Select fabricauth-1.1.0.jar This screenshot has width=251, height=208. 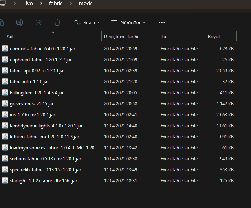(x=29, y=82)
